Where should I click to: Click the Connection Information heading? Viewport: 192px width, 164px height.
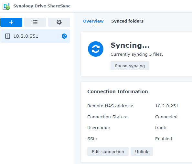tap(118, 92)
